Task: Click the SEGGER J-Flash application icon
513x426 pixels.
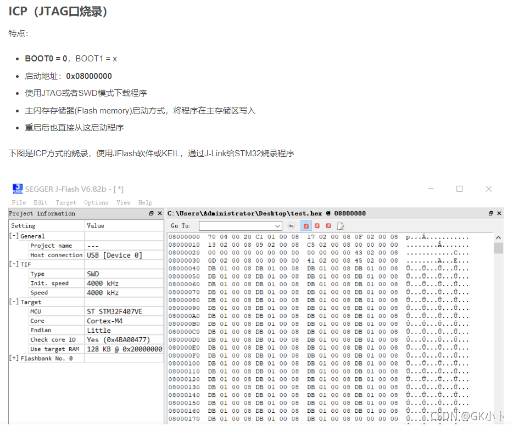Action: (x=18, y=189)
